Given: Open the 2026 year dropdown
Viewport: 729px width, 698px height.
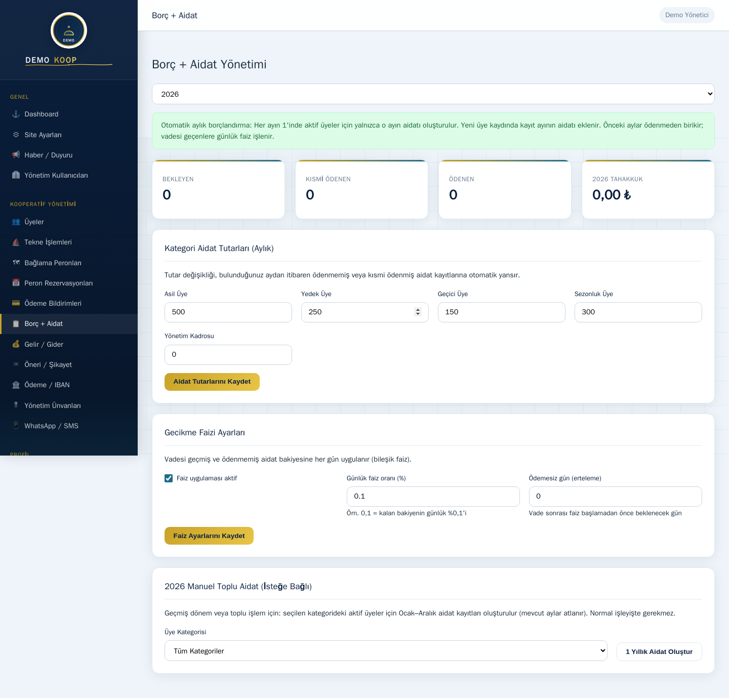Looking at the screenshot, I should 433,94.
